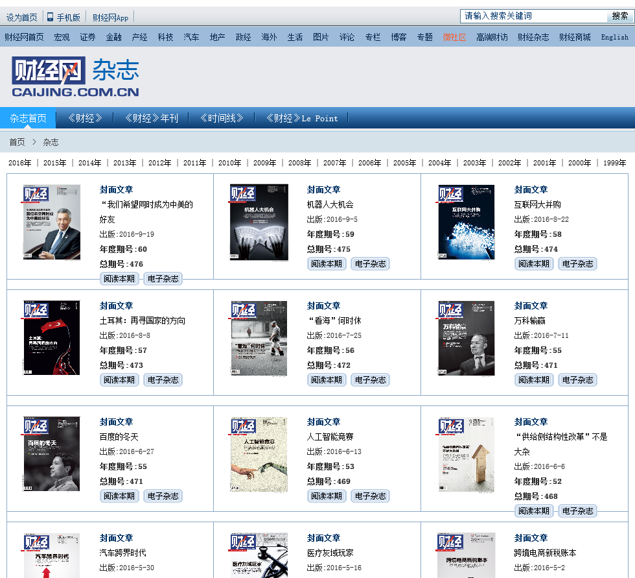Select the 《时间线》 tab
Viewport: 635px width, 578px height.
point(222,118)
